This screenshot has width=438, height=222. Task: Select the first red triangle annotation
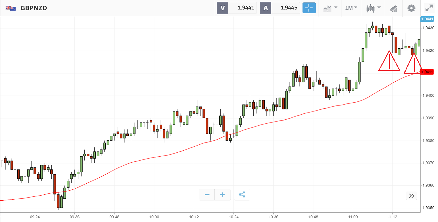coord(389,62)
